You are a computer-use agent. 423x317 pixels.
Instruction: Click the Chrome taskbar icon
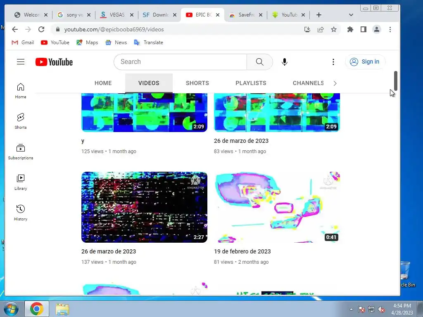37,309
